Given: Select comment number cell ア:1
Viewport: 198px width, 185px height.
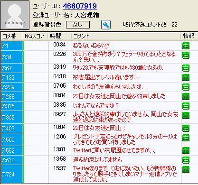Looking at the screenshot, I should tap(11, 46).
